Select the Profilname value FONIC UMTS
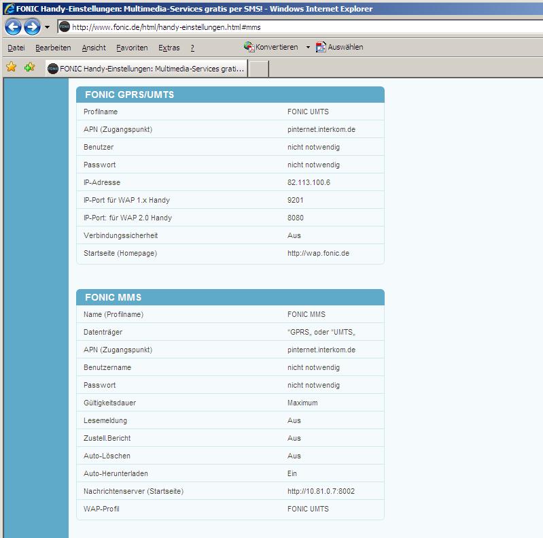The image size is (543, 538). [x=308, y=112]
